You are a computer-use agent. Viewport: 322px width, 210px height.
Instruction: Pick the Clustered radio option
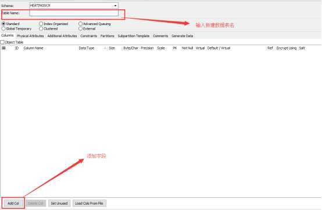click(41, 29)
